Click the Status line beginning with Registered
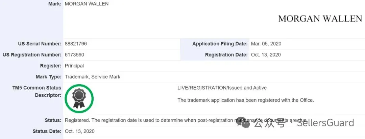Viewport: 365px width, 139px height. 186,120
